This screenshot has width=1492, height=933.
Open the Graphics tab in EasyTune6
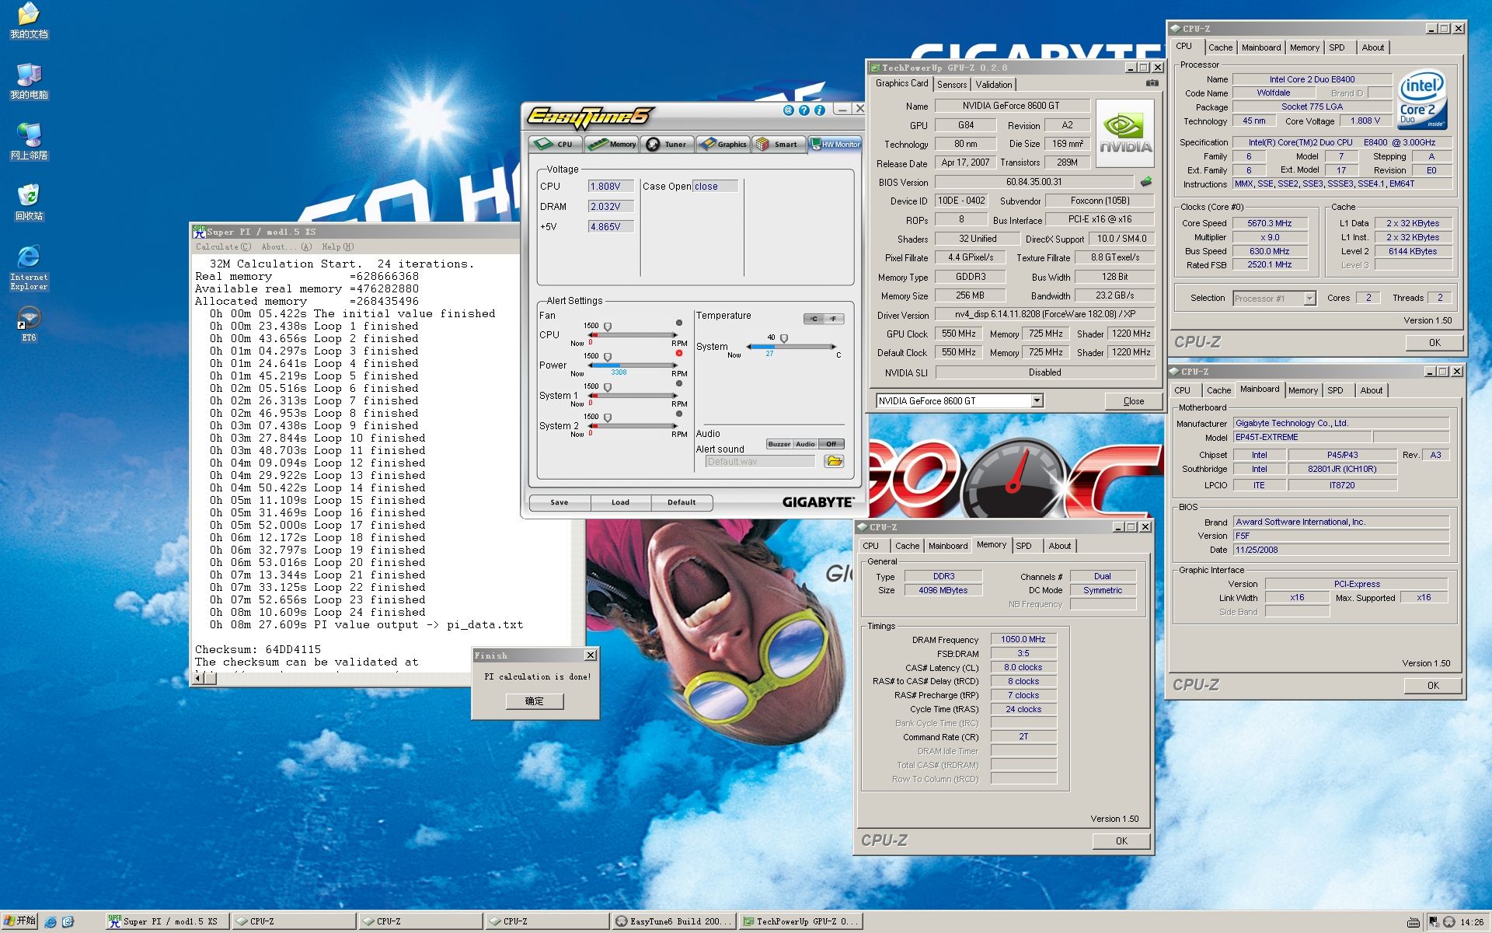(723, 144)
